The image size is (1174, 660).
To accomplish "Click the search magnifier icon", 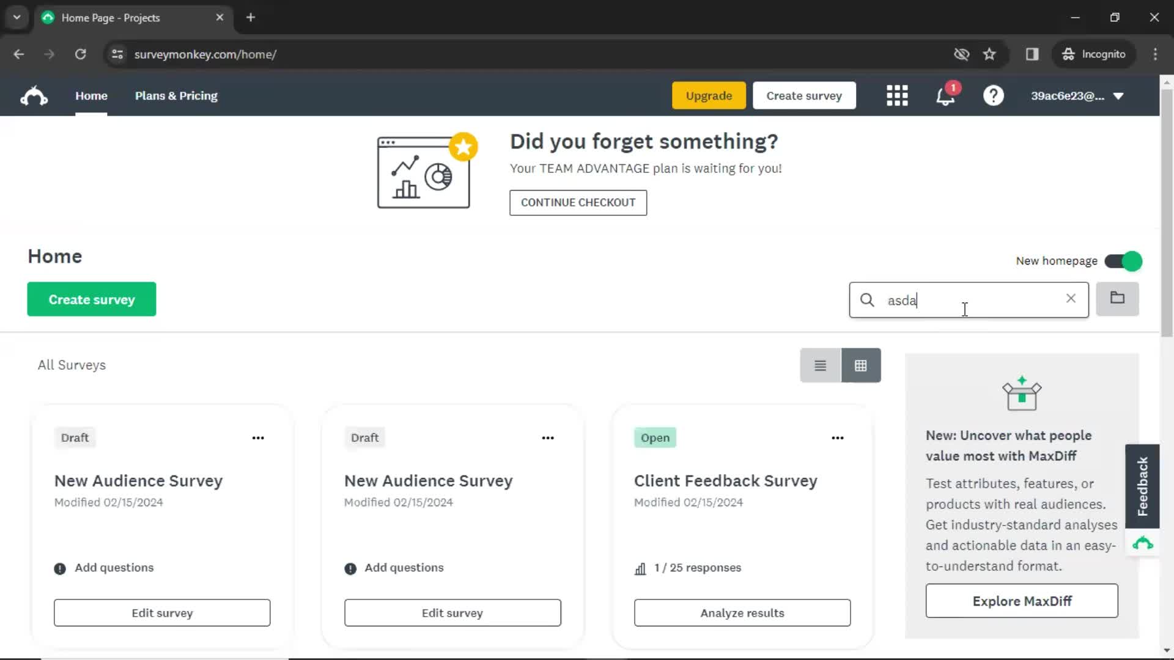I will click(867, 299).
